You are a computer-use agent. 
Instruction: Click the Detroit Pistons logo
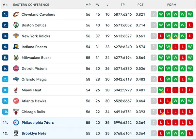coord(16,69)
